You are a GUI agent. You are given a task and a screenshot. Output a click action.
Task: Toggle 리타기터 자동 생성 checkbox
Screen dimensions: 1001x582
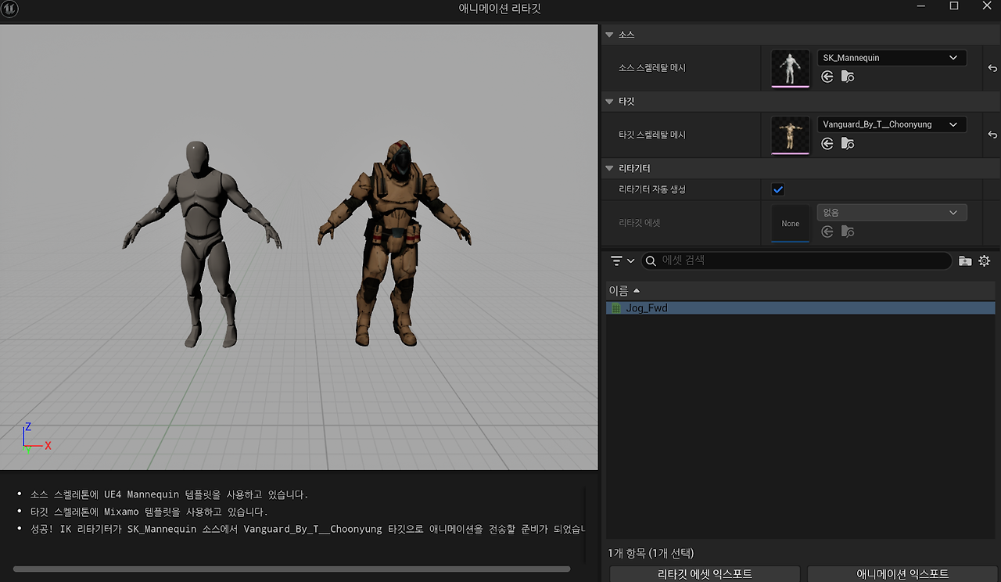click(x=778, y=189)
